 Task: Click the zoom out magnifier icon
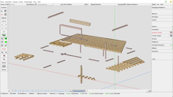pos(6,52)
